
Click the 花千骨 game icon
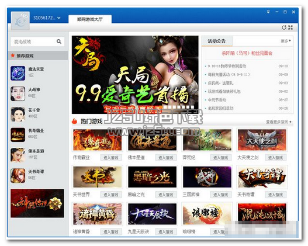pyautogui.click(x=18, y=115)
